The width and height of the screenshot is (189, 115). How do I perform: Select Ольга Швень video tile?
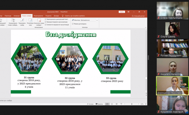[172, 29]
